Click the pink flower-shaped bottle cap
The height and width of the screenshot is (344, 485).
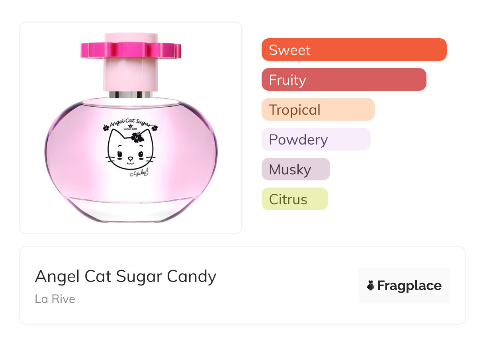point(131,49)
